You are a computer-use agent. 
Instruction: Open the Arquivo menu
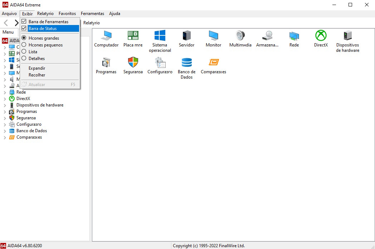(x=9, y=14)
